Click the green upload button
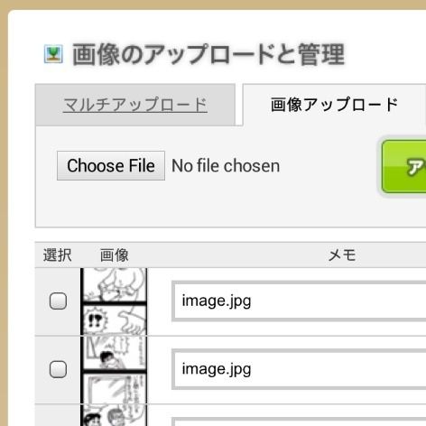426x426 pixels. [403, 166]
